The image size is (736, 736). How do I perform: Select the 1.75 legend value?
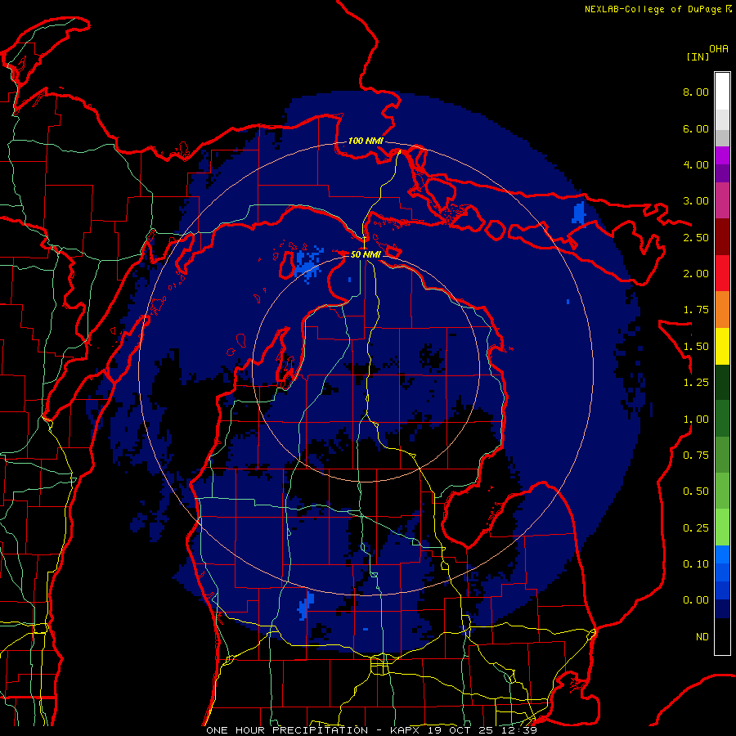[x=696, y=310]
